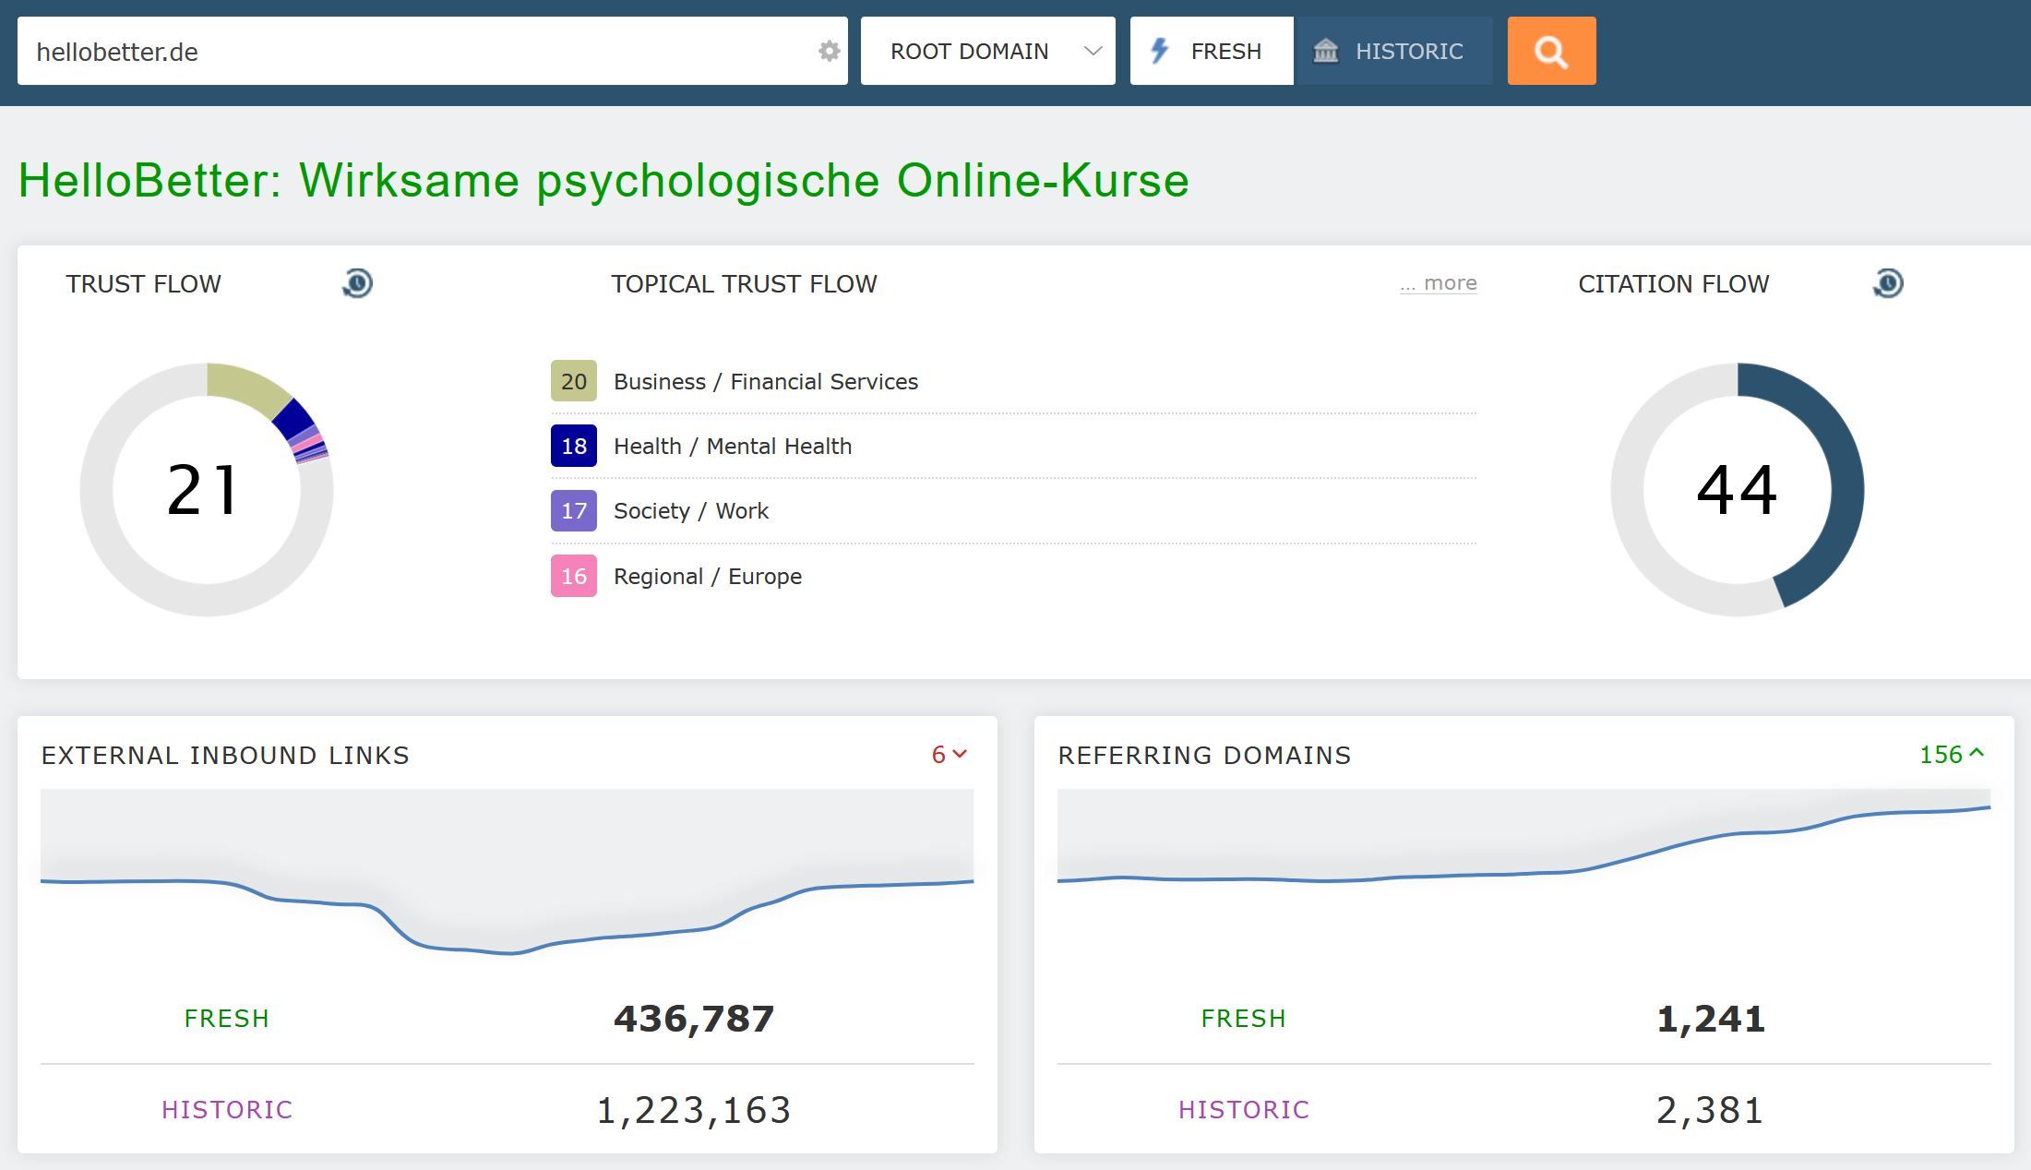This screenshot has width=2031, height=1170.
Task: Click the TOPICAL TRUST FLOW heading
Action: pos(744,284)
